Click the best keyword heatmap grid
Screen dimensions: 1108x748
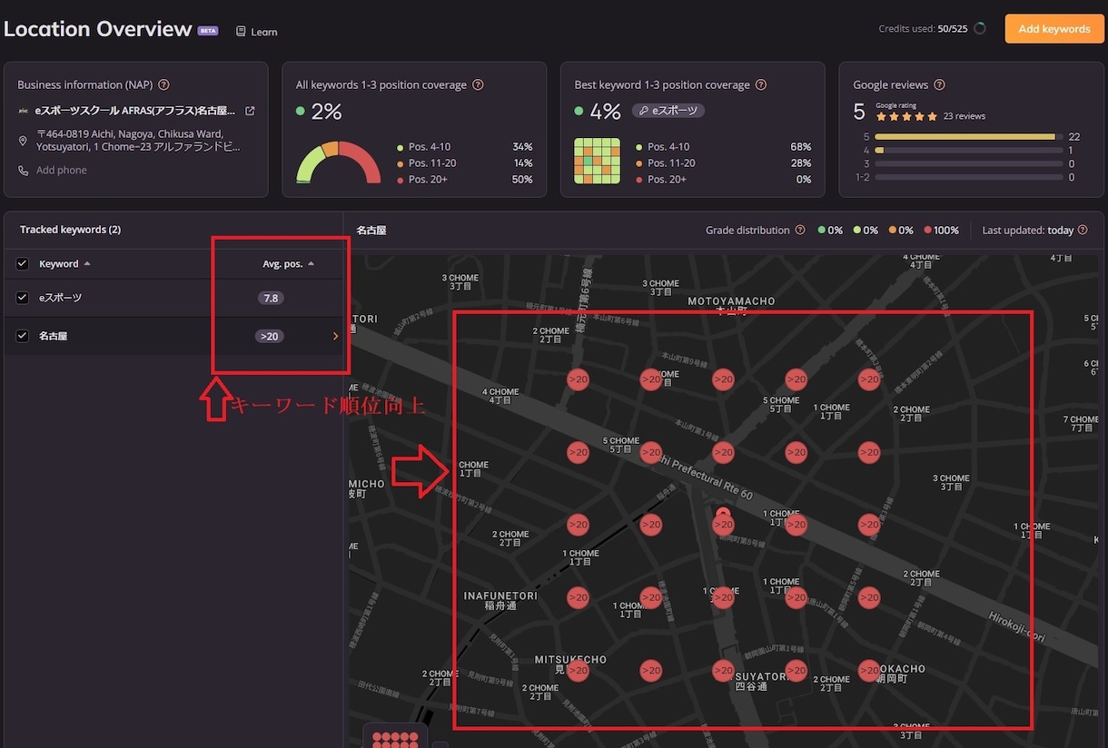point(598,161)
